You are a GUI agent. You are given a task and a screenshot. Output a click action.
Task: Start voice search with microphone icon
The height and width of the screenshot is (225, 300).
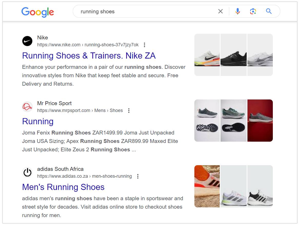pyautogui.click(x=238, y=11)
